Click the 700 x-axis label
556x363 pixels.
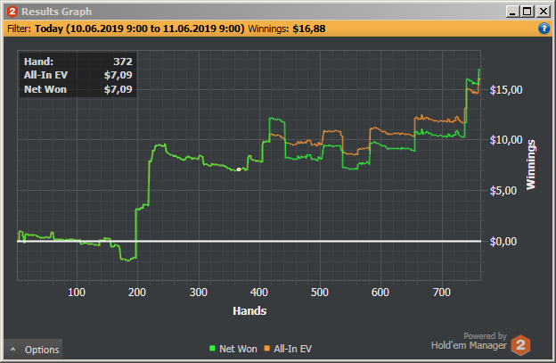coord(441,293)
